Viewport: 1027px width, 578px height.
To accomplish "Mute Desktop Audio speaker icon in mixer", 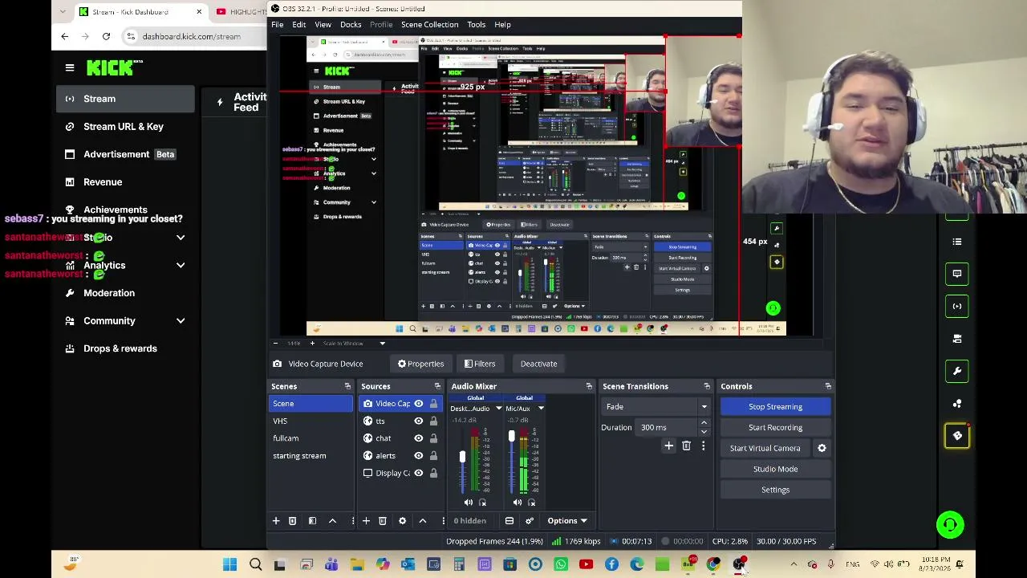I will (469, 503).
